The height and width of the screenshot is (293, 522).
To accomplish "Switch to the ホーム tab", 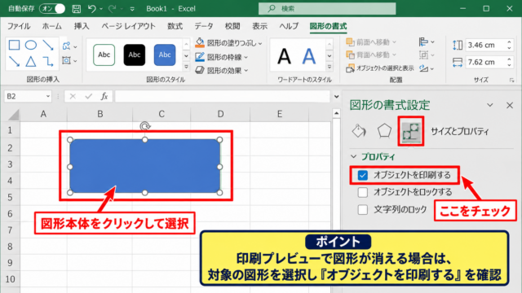I will point(52,26).
